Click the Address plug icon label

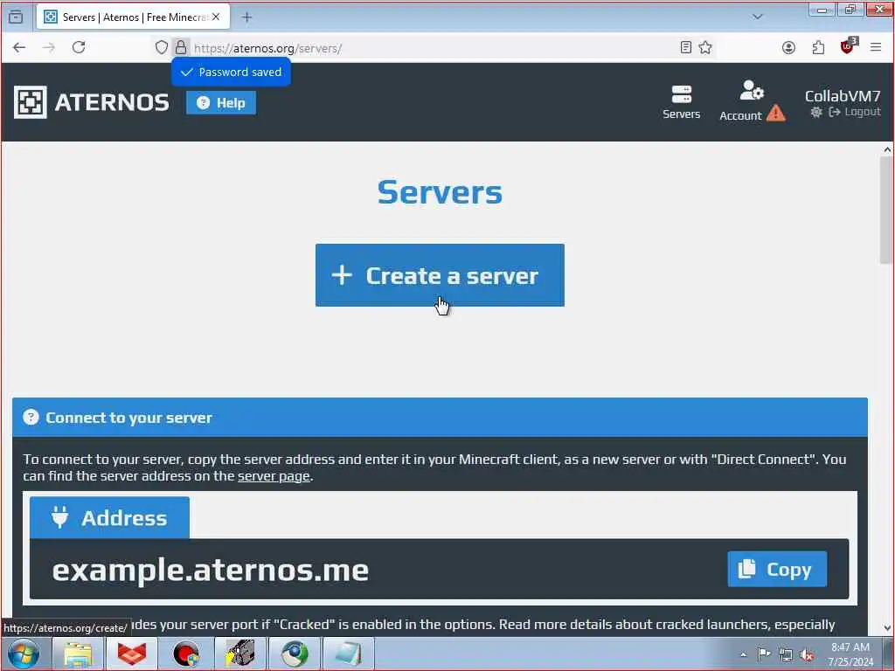pos(109,517)
